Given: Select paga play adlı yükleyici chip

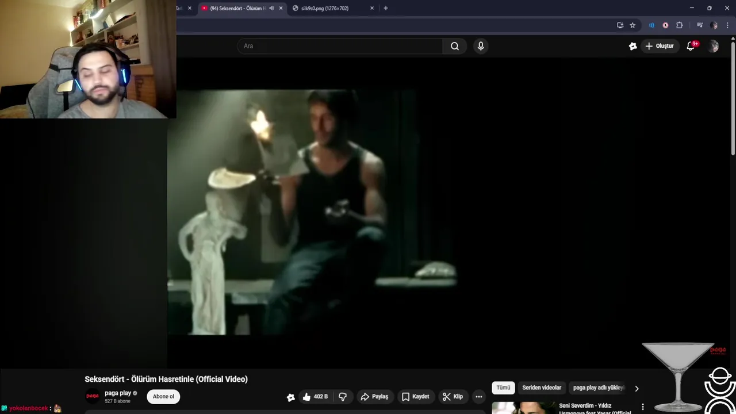Looking at the screenshot, I should [x=598, y=388].
